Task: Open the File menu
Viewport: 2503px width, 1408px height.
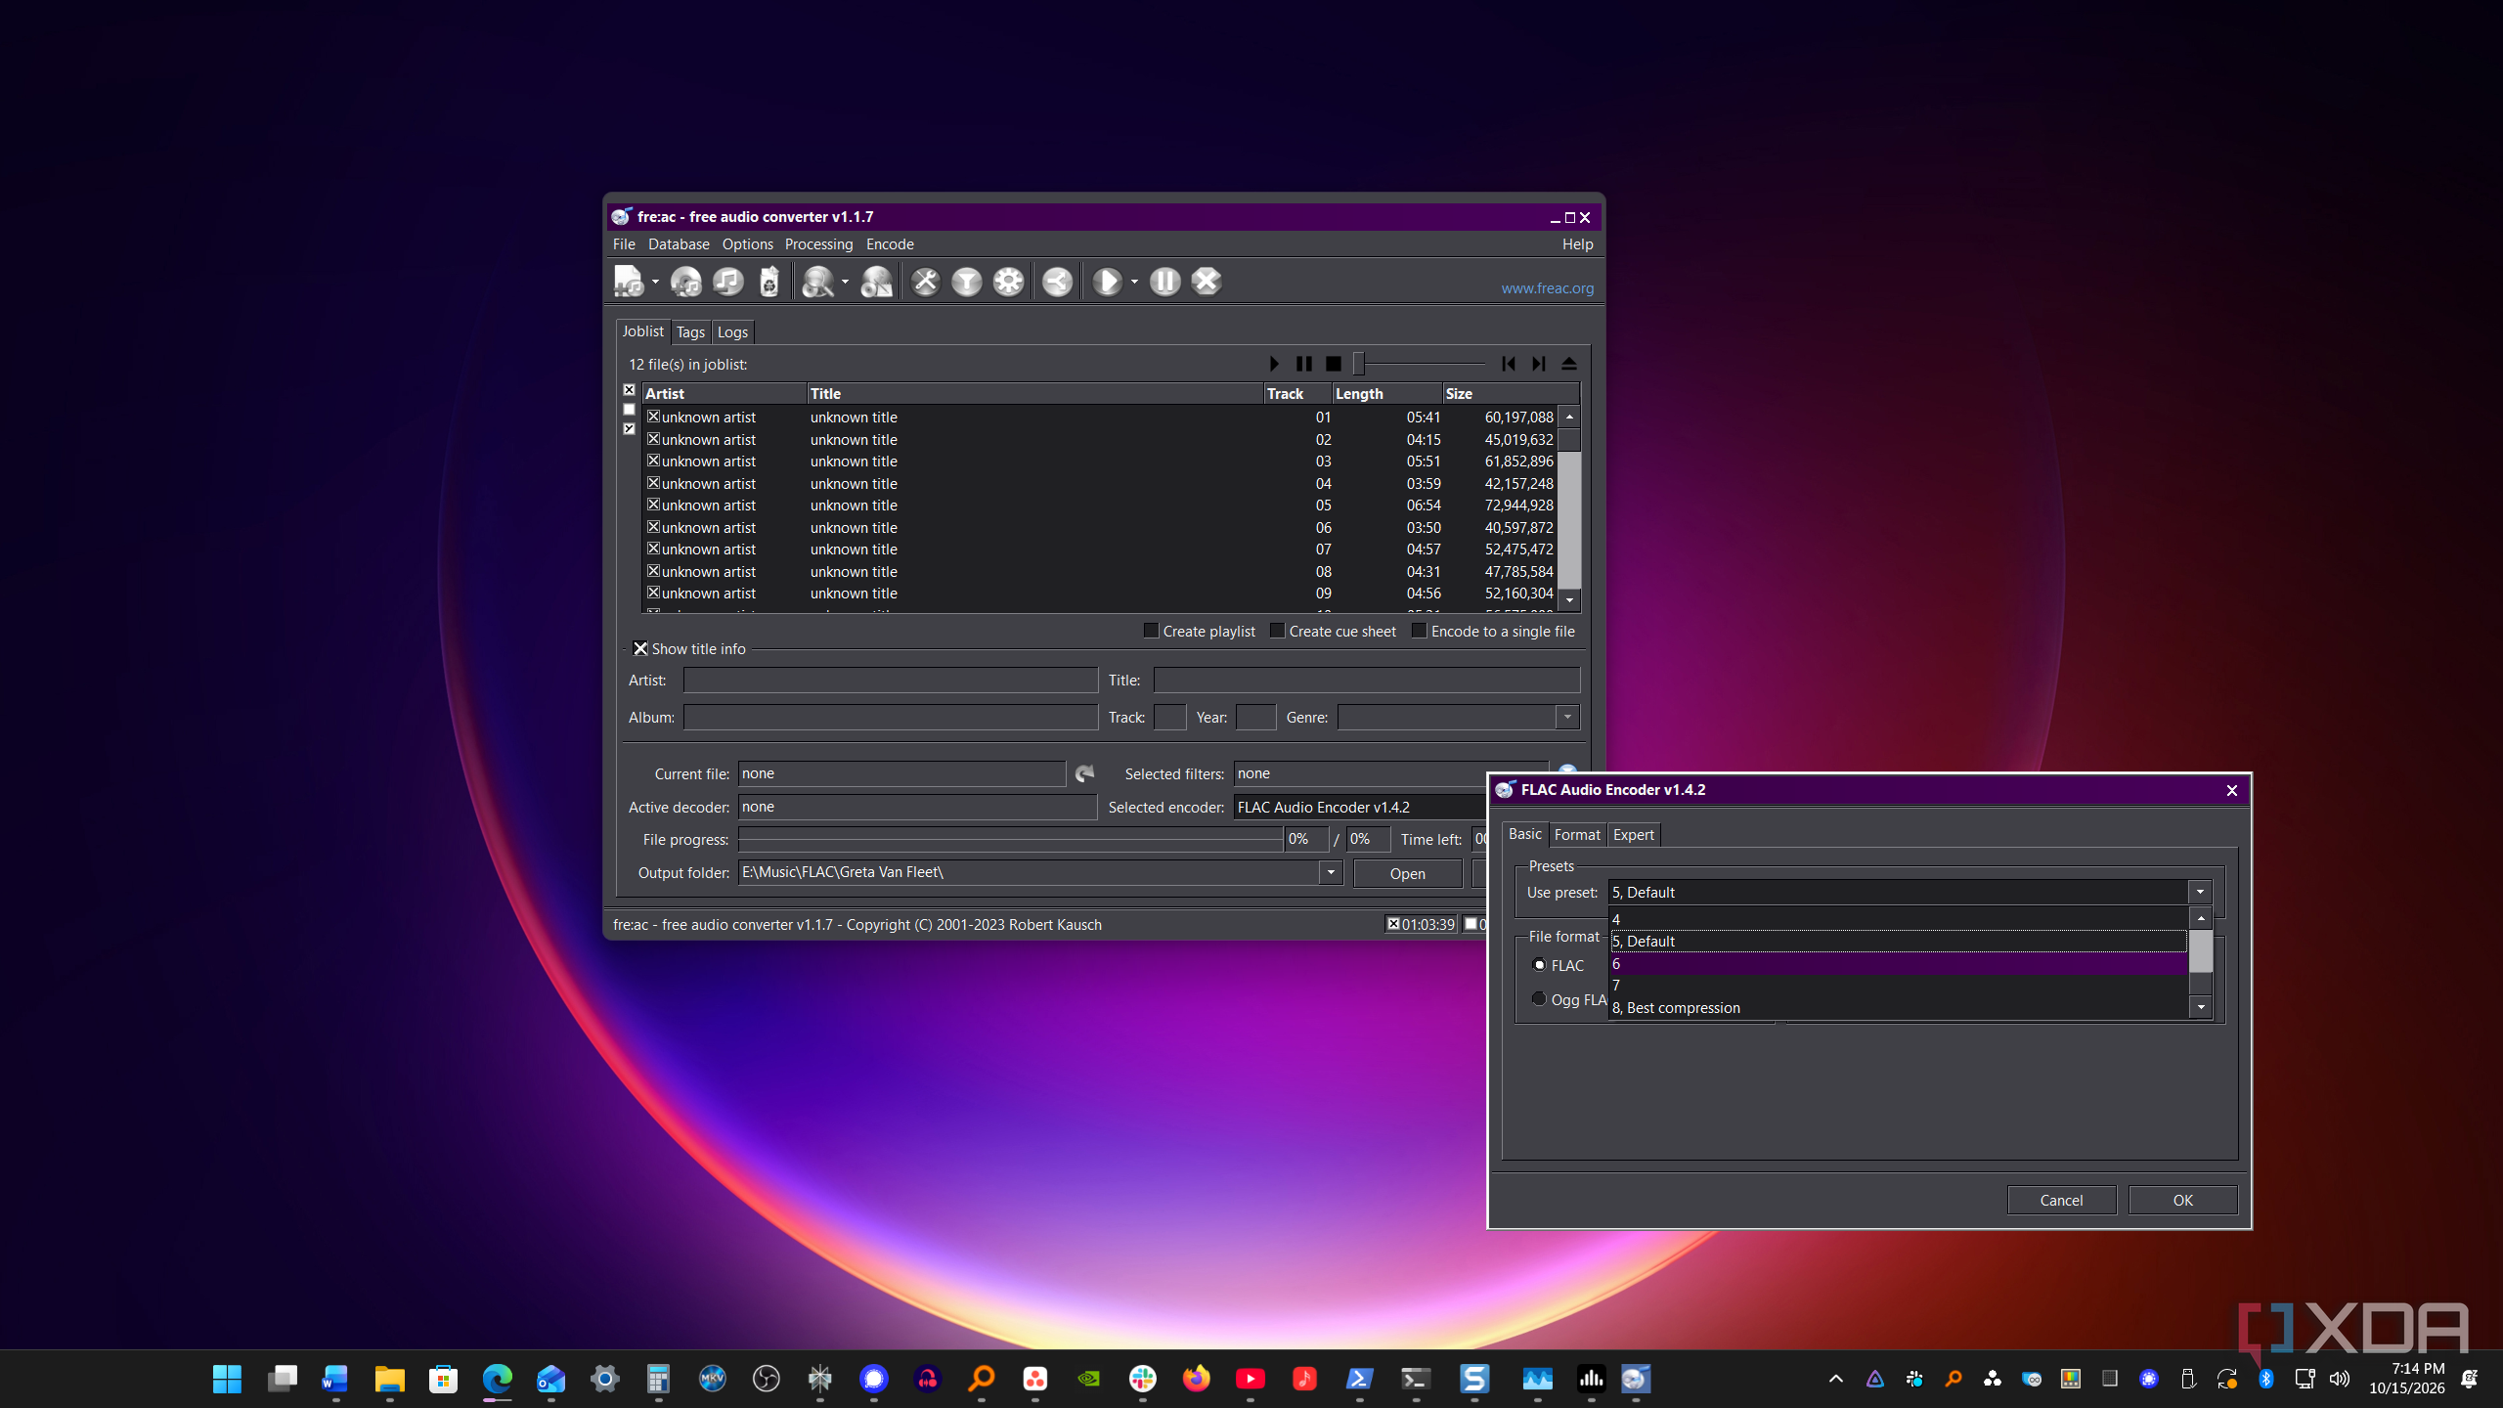Action: (x=624, y=244)
